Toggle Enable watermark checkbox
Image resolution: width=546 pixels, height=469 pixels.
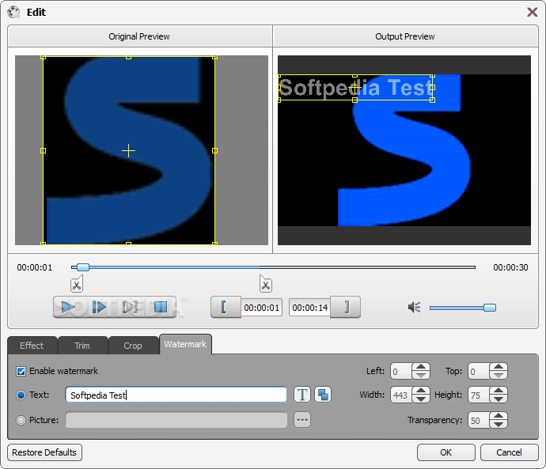21,371
